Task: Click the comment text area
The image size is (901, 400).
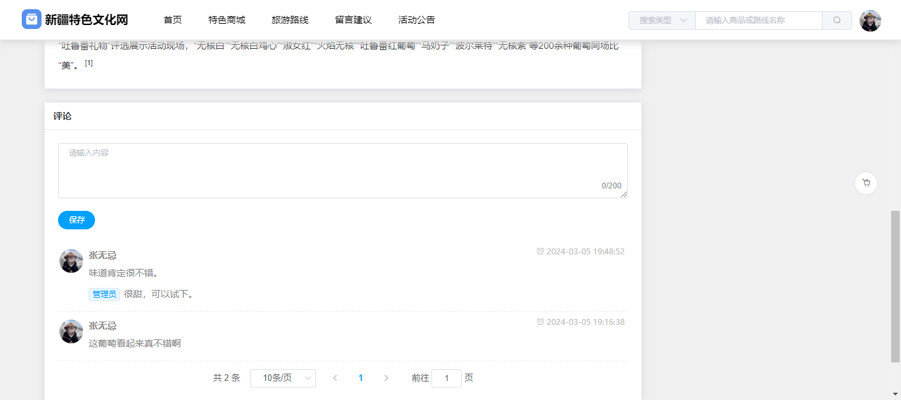Action: (342, 170)
